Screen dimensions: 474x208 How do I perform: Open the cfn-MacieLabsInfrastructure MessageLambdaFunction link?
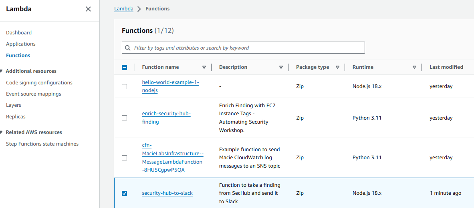[173, 158]
